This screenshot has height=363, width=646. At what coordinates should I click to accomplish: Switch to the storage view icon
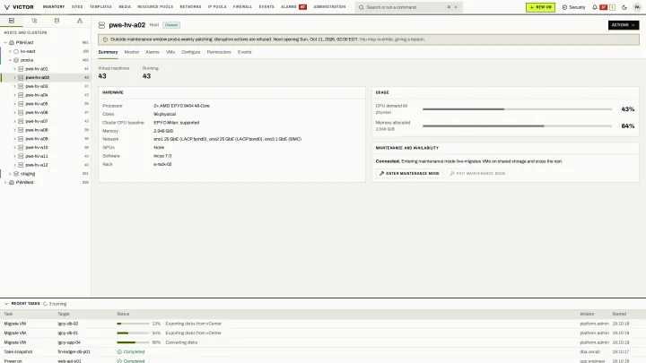[x=57, y=21]
